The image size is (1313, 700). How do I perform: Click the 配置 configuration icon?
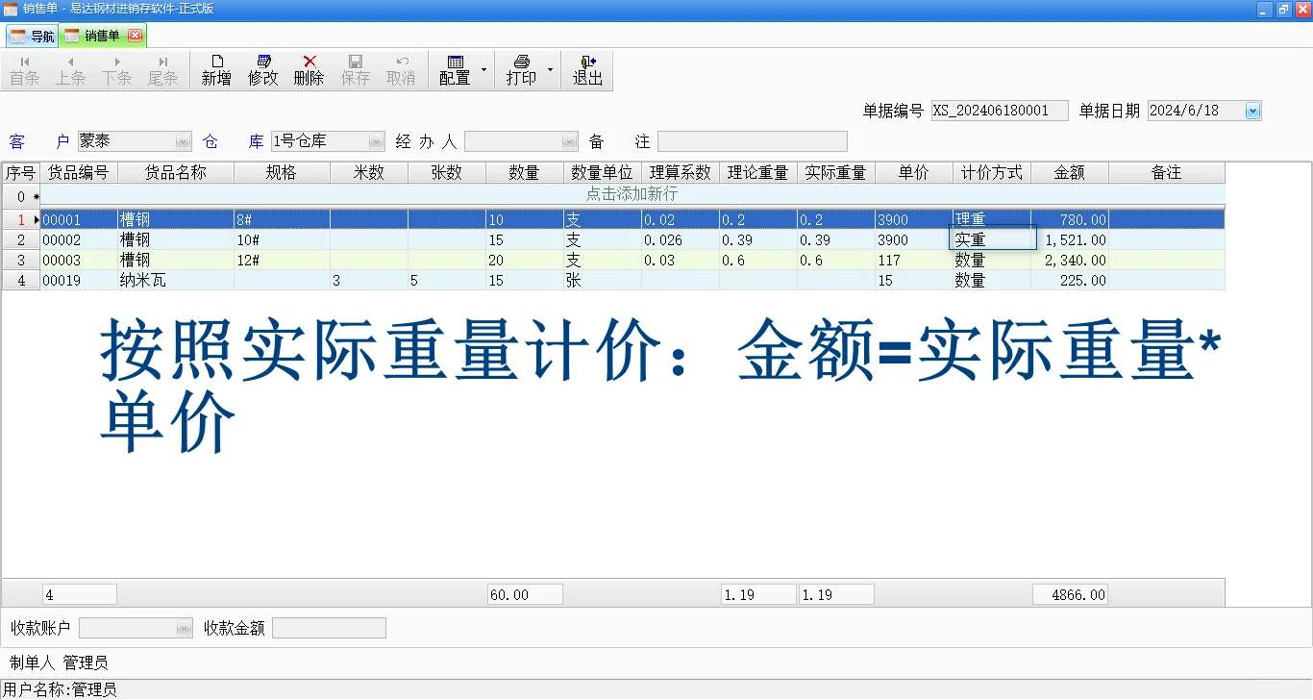pyautogui.click(x=456, y=69)
